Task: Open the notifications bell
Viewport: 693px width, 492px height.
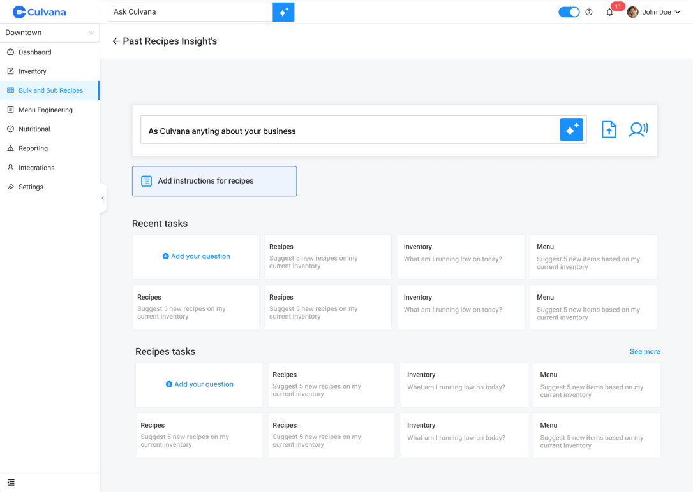Action: point(609,12)
